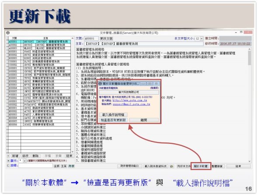Click the application icon in the main title bar

click(x=8, y=32)
